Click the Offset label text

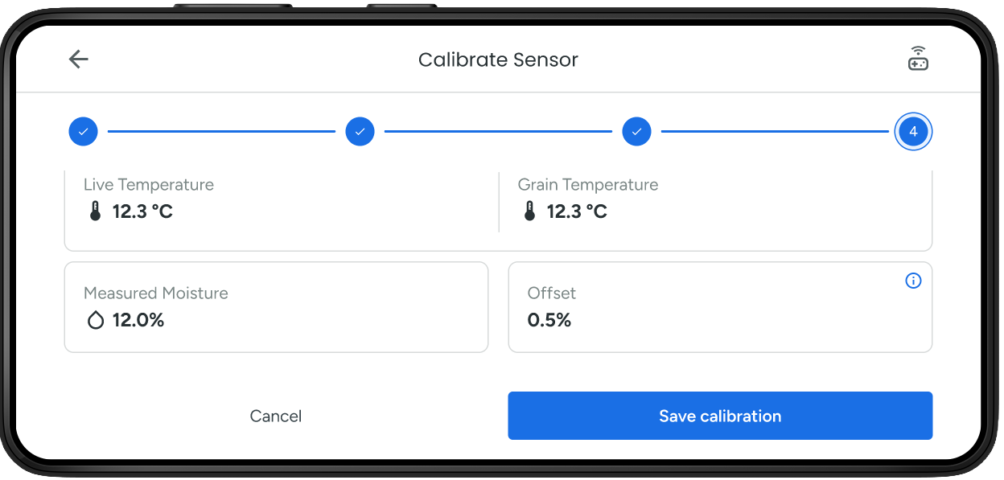pos(552,293)
